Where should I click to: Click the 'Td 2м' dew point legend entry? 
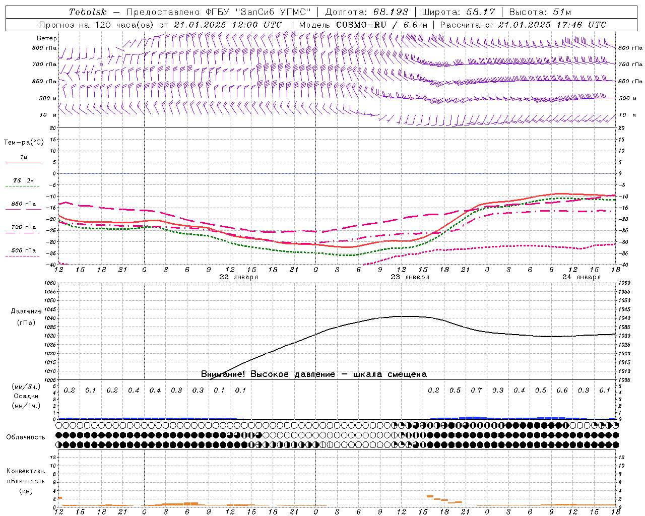click(23, 180)
